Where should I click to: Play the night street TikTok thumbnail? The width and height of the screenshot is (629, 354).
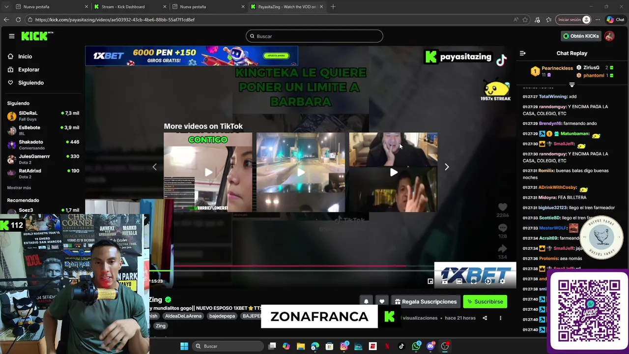301,172
